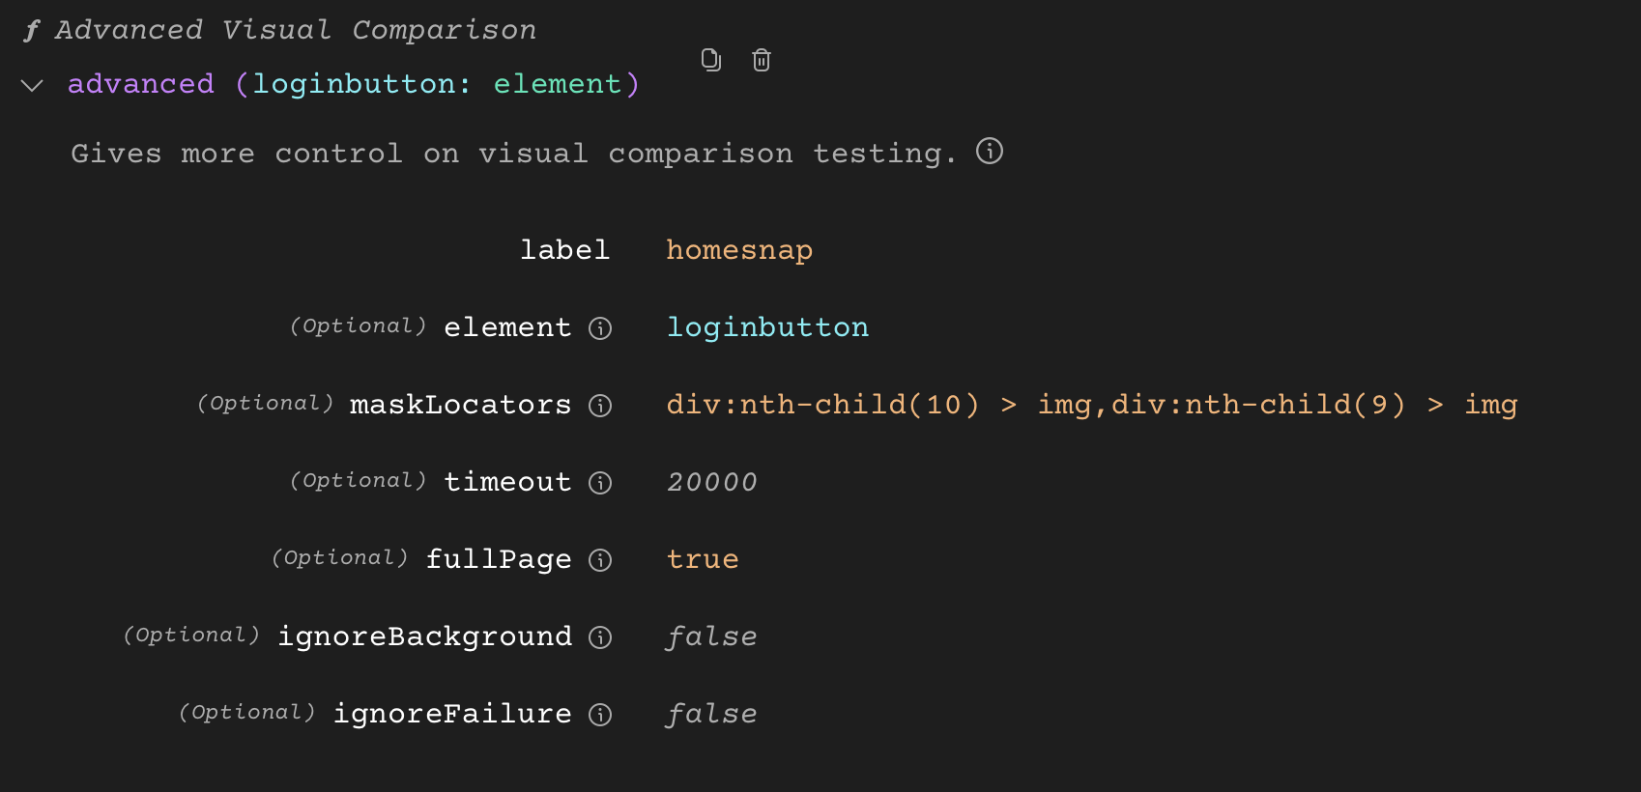The height and width of the screenshot is (792, 1641).
Task: Collapse the advanced step chevron
Action: click(32, 86)
